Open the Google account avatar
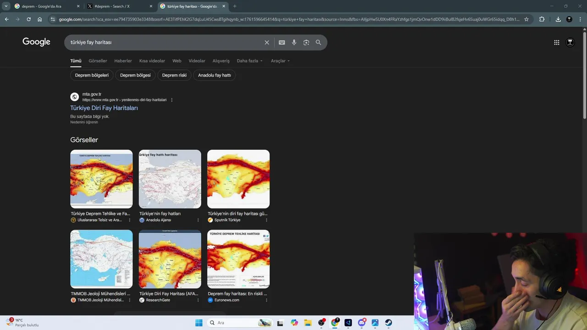The image size is (587, 330). 570,42
